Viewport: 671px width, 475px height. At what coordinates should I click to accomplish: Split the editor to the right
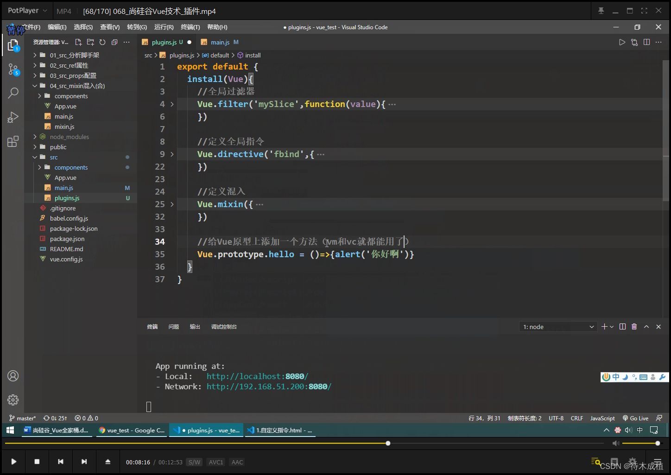coord(647,42)
